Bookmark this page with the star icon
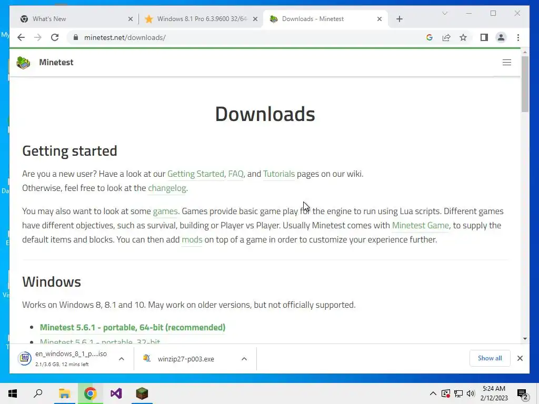The width and height of the screenshot is (539, 404). [x=463, y=37]
